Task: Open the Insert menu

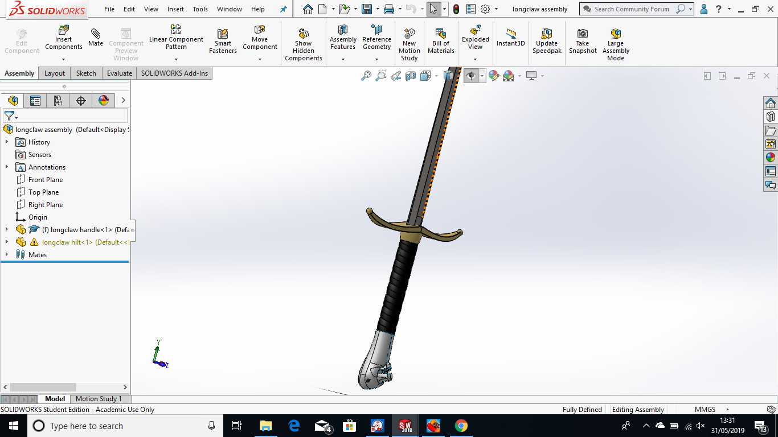Action: click(x=175, y=9)
